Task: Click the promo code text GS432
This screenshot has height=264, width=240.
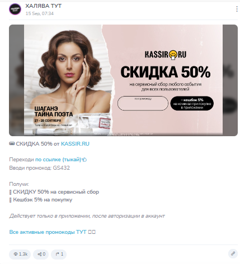Action: point(62,168)
